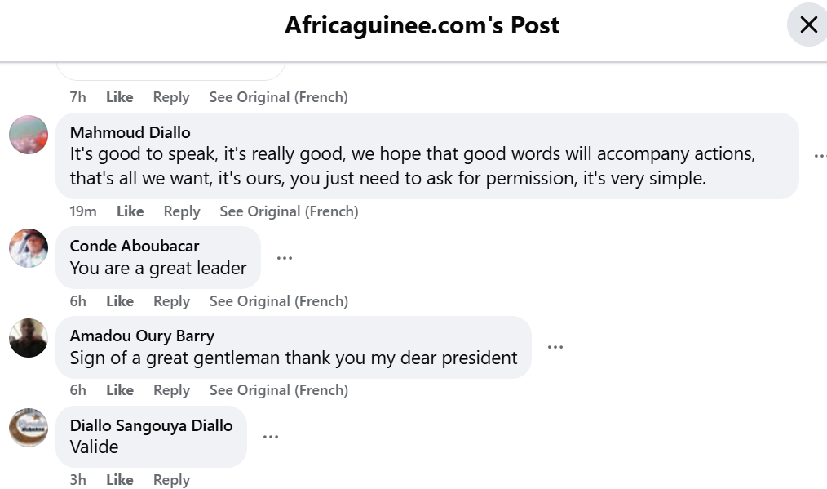Reply to Mahmoud Diallo's comment
This screenshot has height=489, width=827.
tap(181, 211)
